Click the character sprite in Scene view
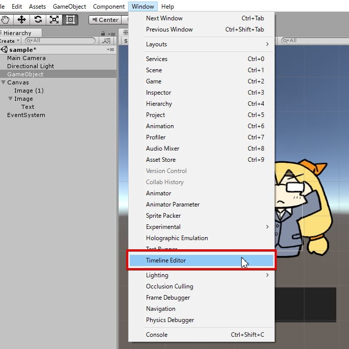349x349 pixels. [x=303, y=209]
